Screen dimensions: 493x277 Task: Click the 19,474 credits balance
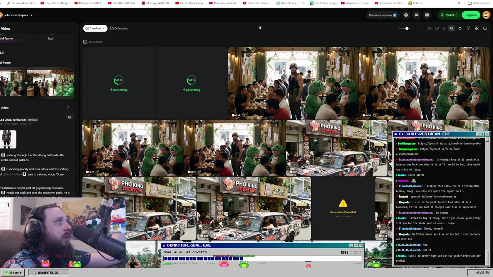[450, 15]
